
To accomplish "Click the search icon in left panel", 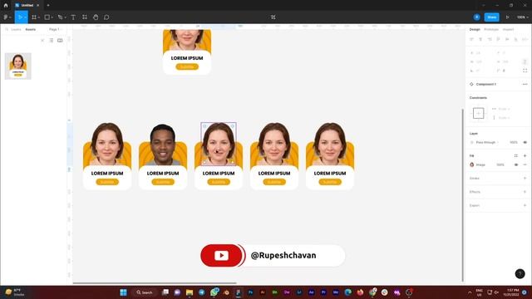I will [x=7, y=30].
